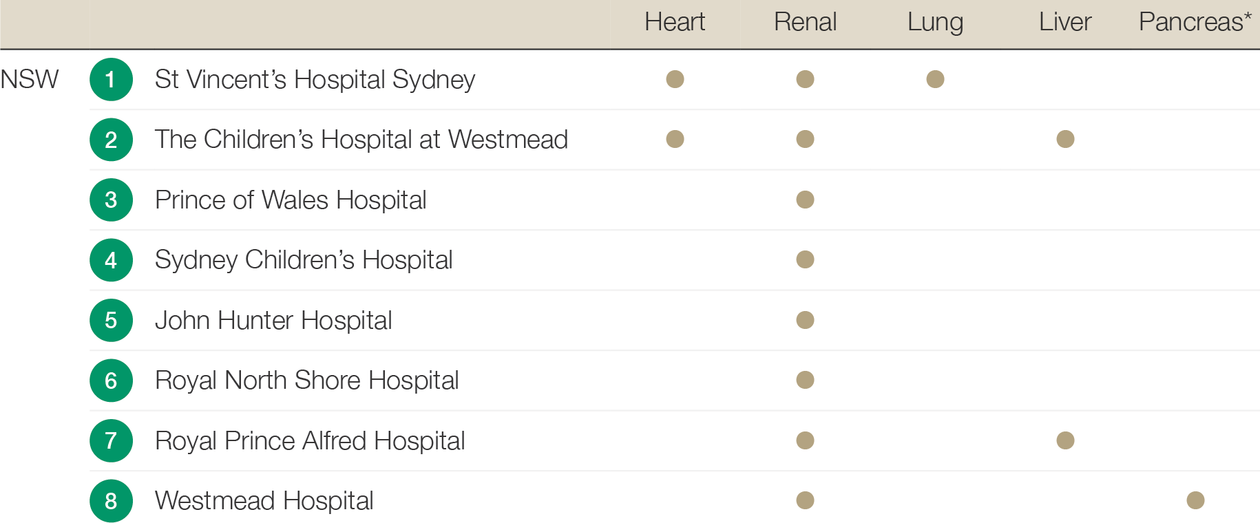
Task: Click the green number 2 badge
Action: coord(111,140)
